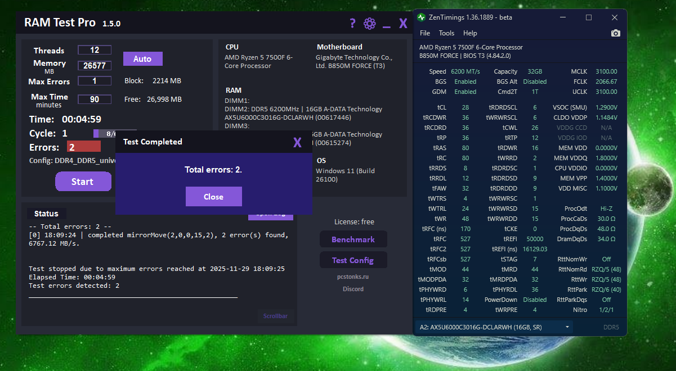Open RAM Test Pro settings flower icon
Image resolution: width=676 pixels, height=371 pixels.
[369, 23]
